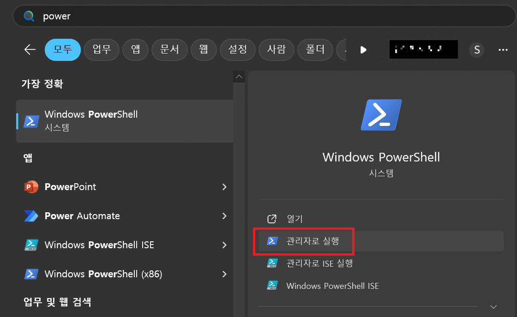Open Windows PowerShell ISE from the preview actions
This screenshot has height=317, width=517.
(381, 286)
